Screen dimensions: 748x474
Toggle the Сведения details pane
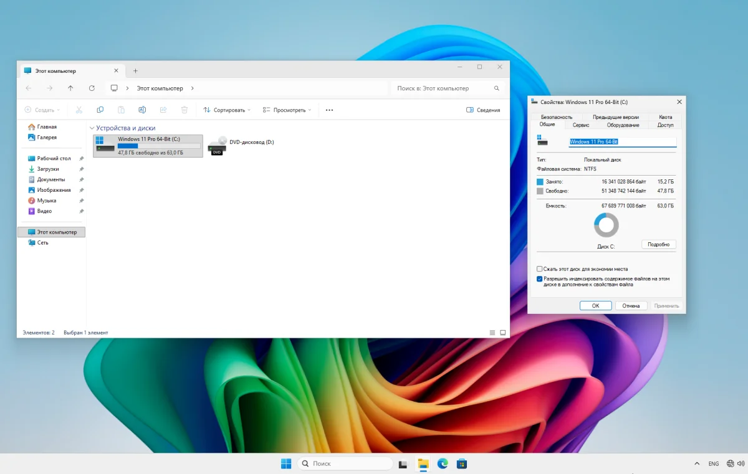483,110
